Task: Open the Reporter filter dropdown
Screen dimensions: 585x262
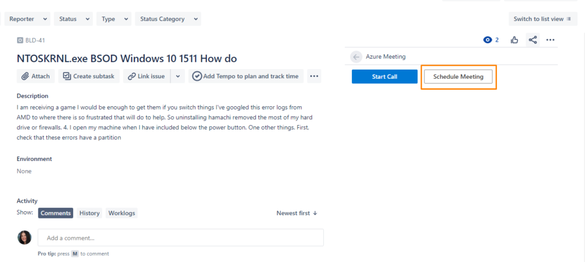Action: (27, 19)
